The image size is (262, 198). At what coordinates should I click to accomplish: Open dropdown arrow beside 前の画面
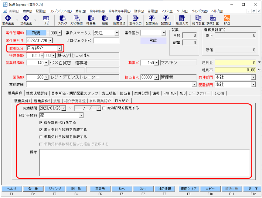point(17,20)
